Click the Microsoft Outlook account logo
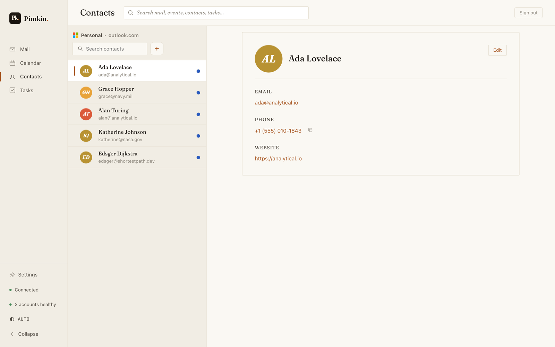The width and height of the screenshot is (555, 347). coord(76,35)
